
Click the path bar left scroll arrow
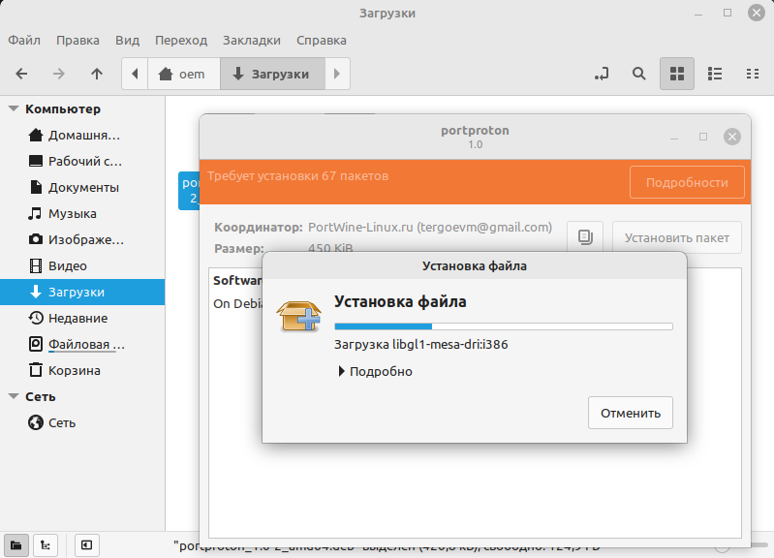pyautogui.click(x=135, y=74)
